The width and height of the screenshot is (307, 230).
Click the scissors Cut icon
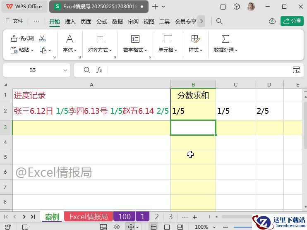coord(42,38)
